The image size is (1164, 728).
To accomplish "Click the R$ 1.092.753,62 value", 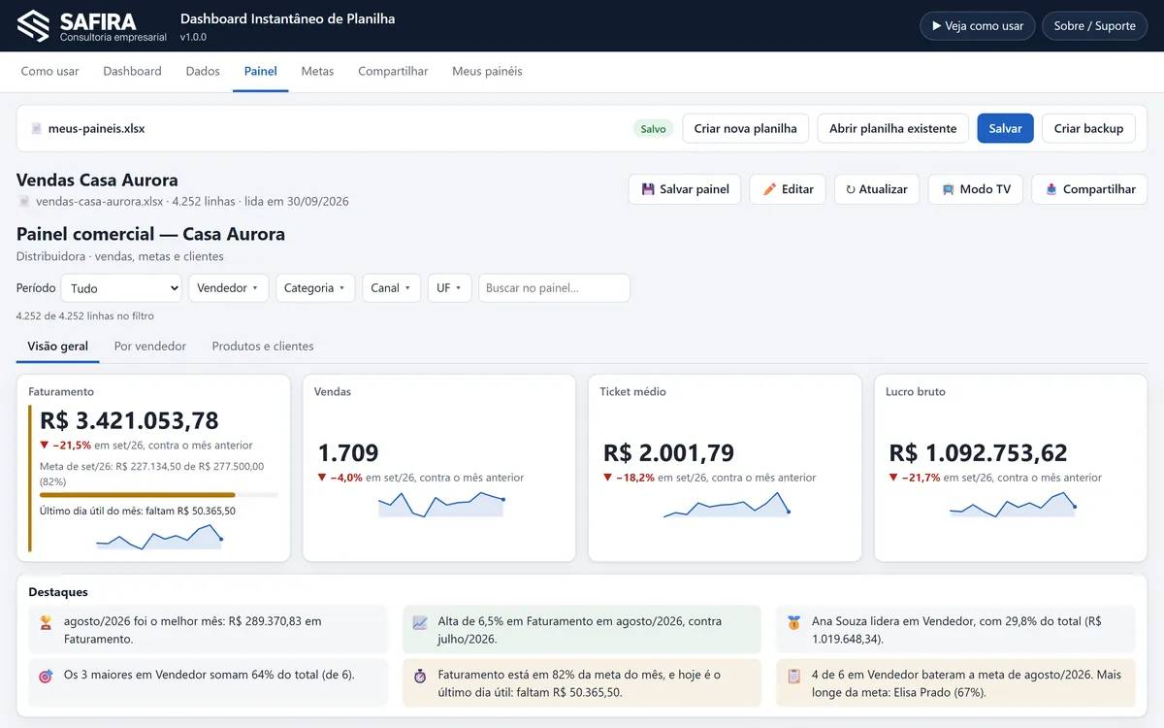I will pos(979,452).
